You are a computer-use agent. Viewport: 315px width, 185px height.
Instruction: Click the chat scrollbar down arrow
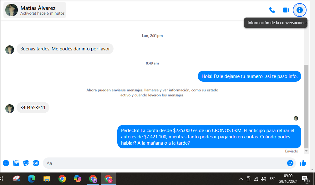306,151
